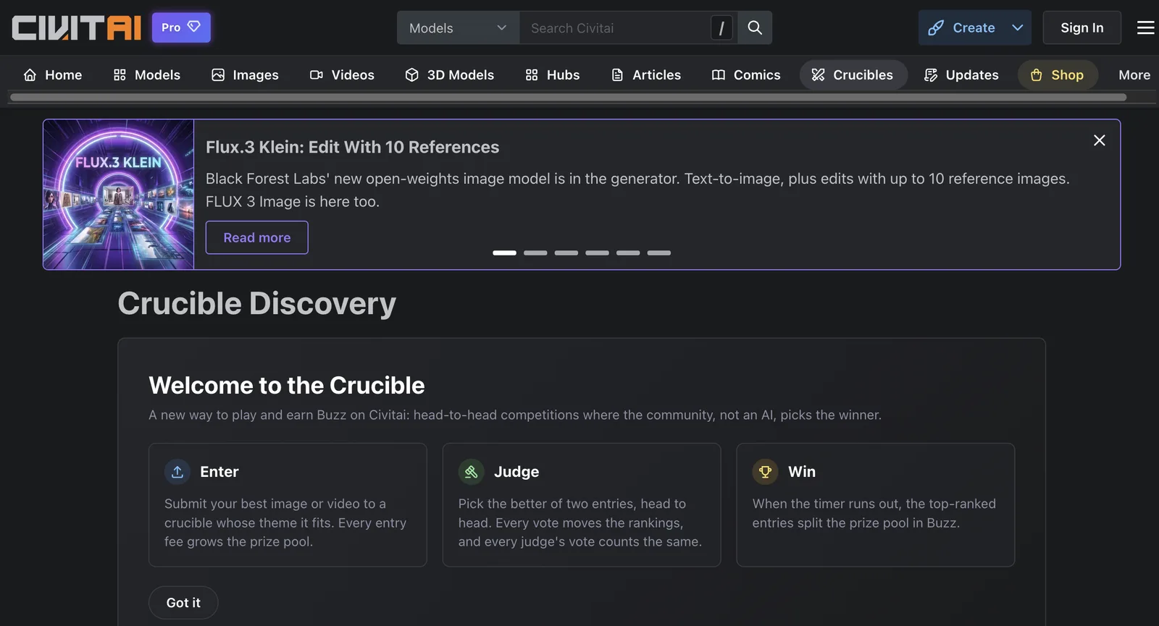
Task: Click the Got it button
Action: click(183, 602)
